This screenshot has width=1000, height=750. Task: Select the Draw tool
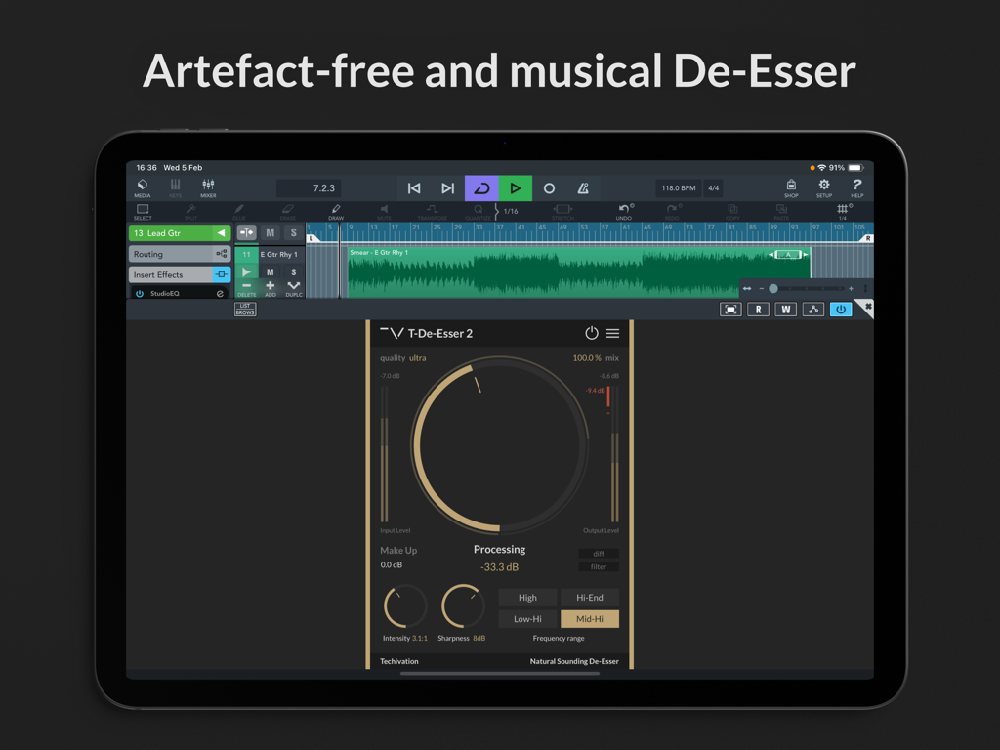click(337, 210)
